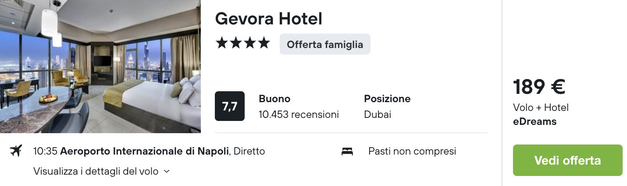Click the Dubai location text
The image size is (627, 186).
pos(377,114)
